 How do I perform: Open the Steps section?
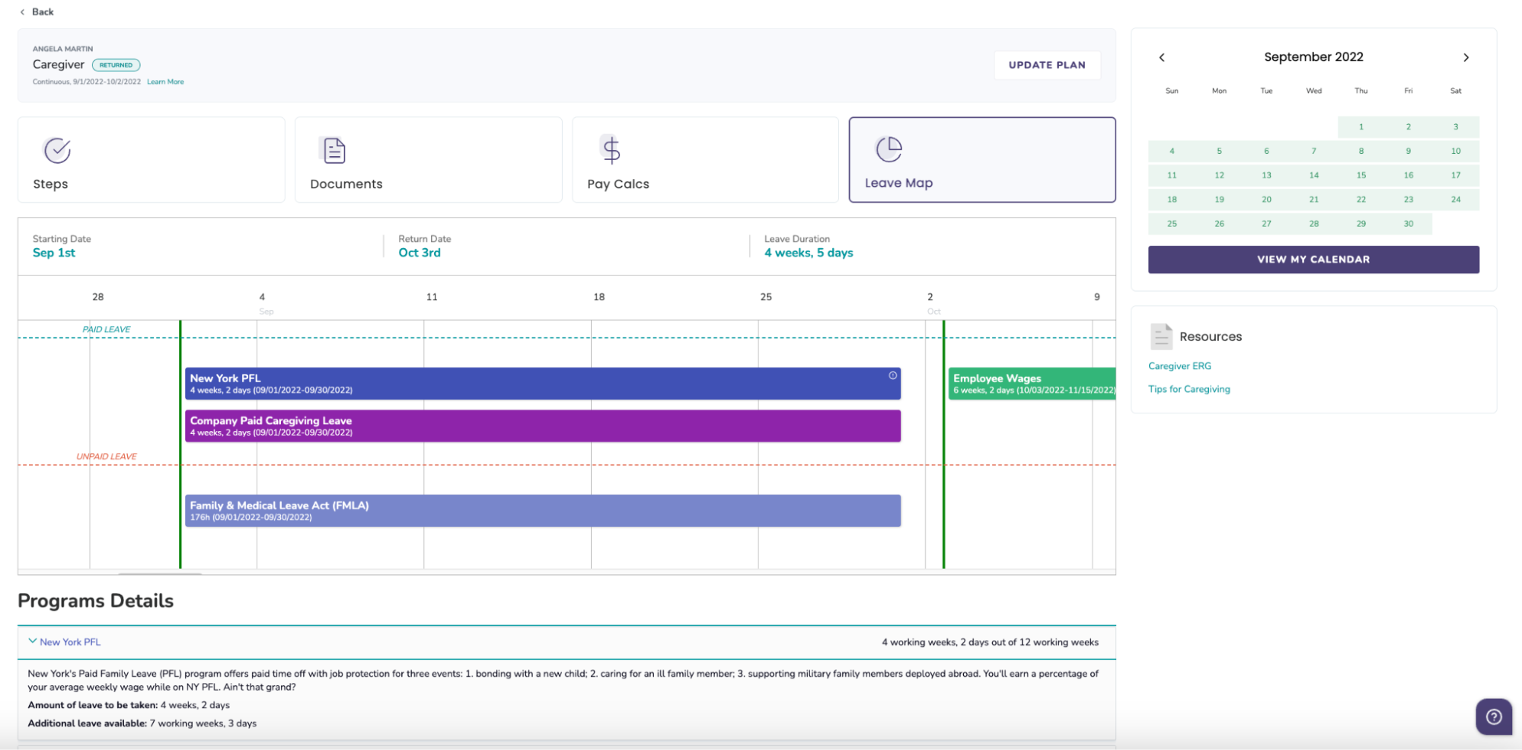150,160
